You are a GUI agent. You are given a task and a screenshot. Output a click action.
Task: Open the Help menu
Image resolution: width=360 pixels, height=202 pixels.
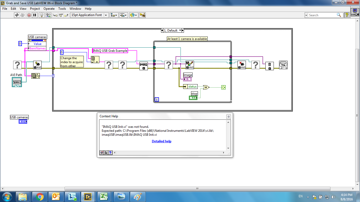[88, 9]
